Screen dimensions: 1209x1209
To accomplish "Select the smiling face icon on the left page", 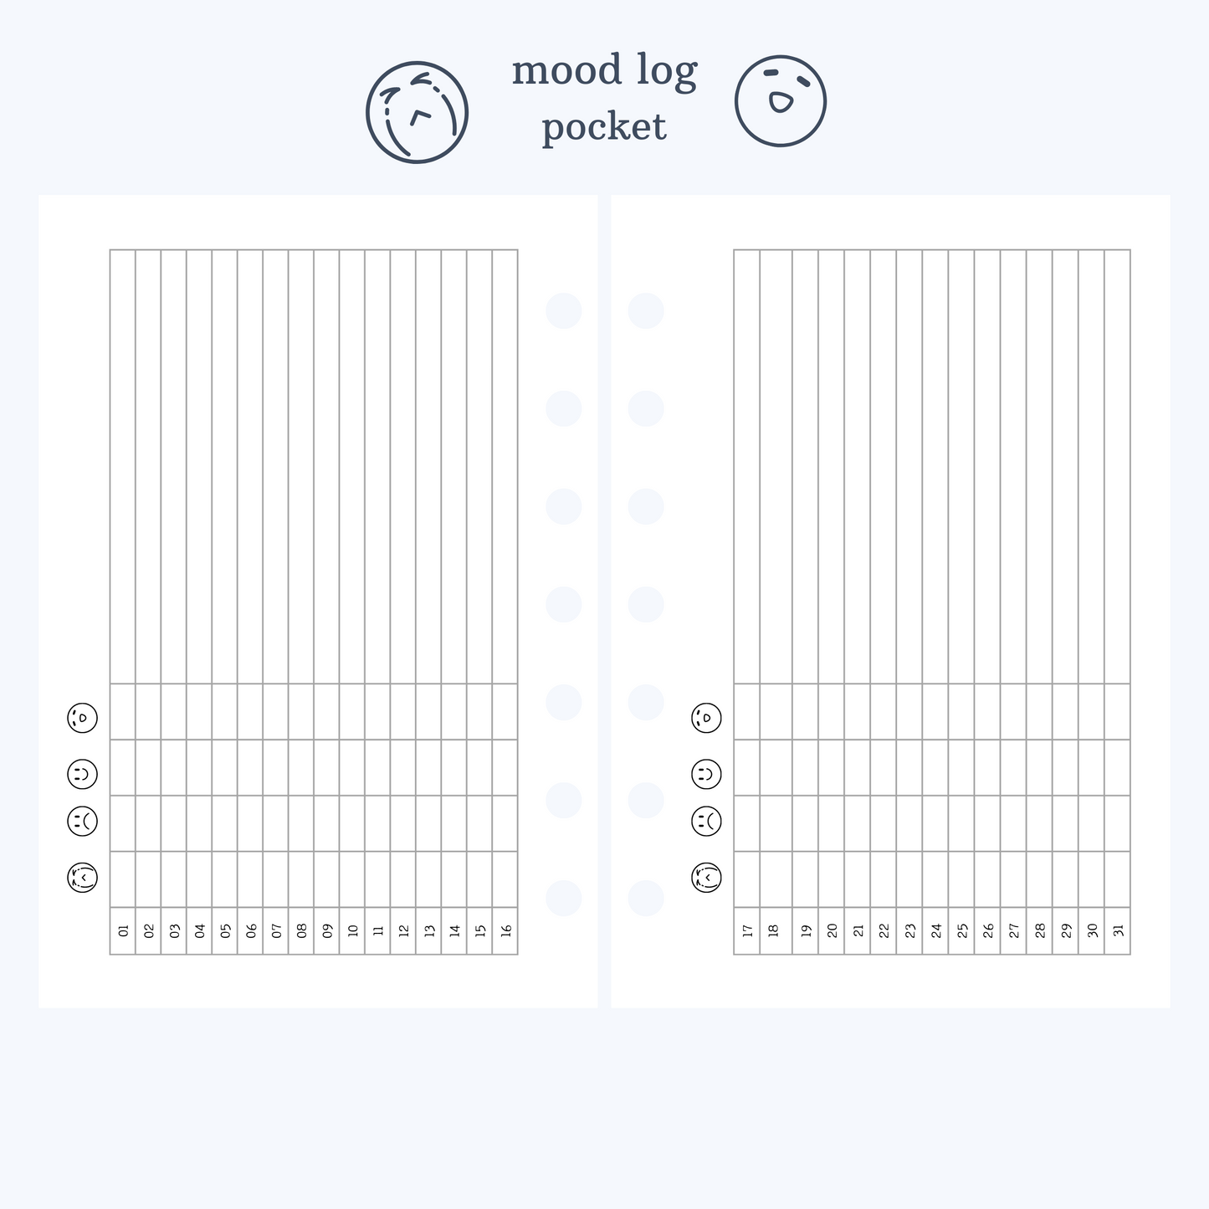I will (82, 774).
